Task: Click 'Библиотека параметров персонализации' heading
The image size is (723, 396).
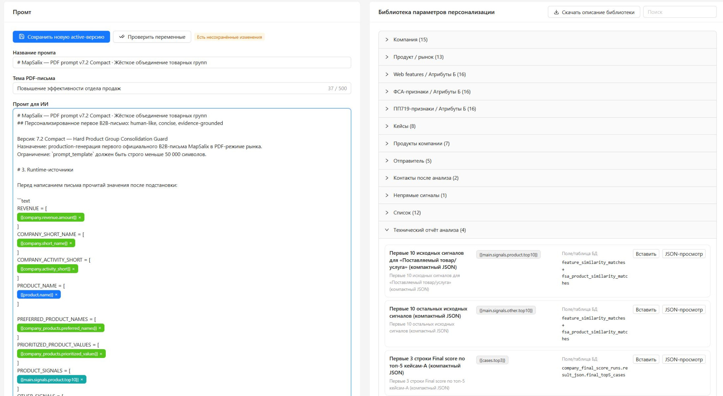Action: pyautogui.click(x=436, y=12)
